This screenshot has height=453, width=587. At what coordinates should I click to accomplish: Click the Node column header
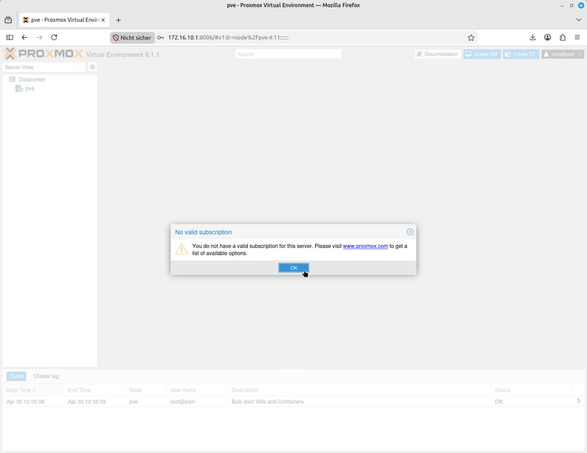pyautogui.click(x=145, y=389)
